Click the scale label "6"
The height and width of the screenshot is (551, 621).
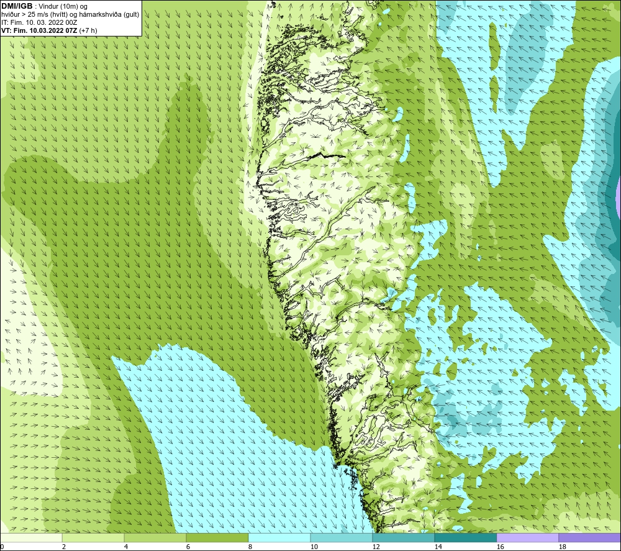(188, 547)
